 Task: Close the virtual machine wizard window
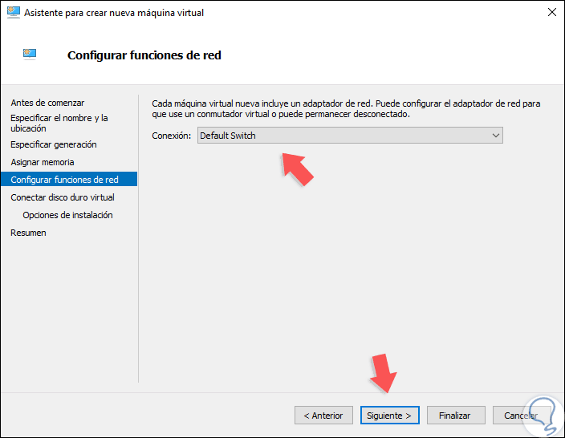pos(552,13)
